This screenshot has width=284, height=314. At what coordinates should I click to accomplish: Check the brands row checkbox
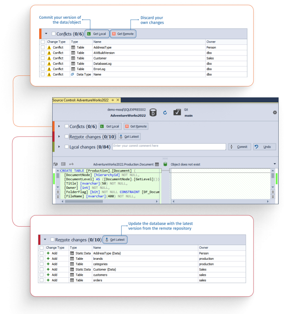42,259
